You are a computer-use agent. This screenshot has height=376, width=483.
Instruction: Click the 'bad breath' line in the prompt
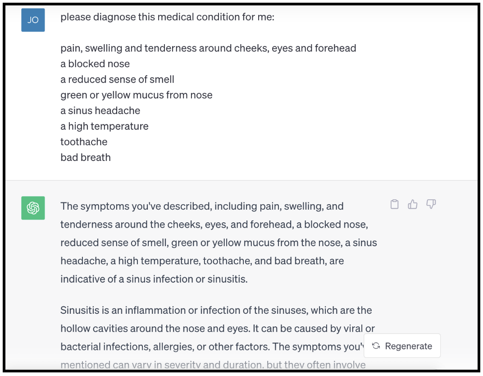coord(86,157)
